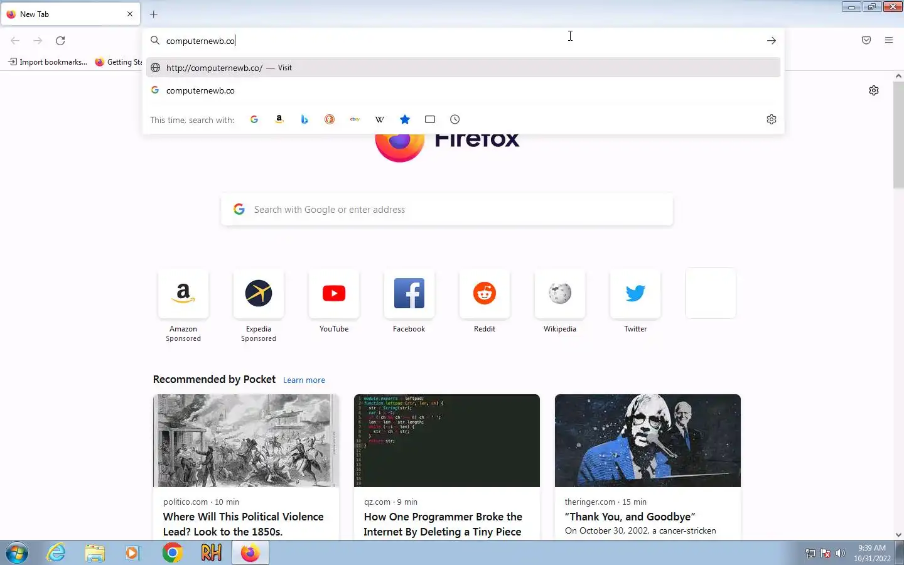Open the politico.com article thumbnail
Viewport: 904px width, 565px height.
246,441
